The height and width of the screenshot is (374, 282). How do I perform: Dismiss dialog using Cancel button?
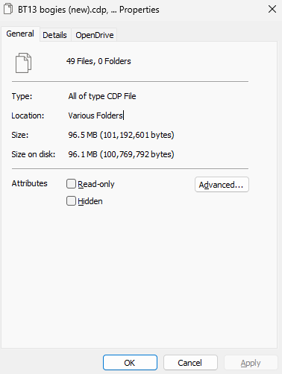point(190,363)
